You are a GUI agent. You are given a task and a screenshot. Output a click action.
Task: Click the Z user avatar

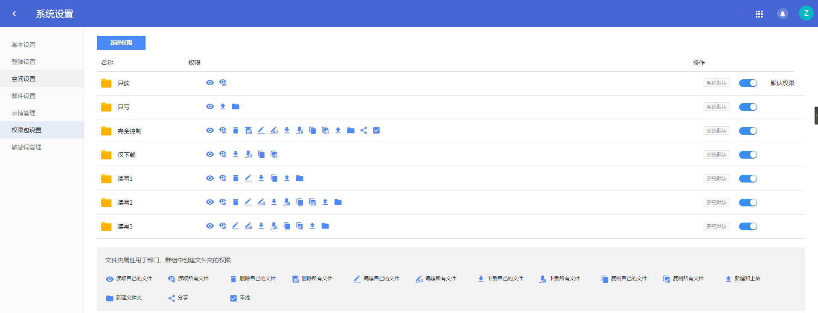point(806,13)
